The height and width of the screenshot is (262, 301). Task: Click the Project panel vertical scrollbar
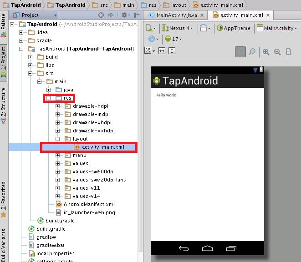pos(140,136)
